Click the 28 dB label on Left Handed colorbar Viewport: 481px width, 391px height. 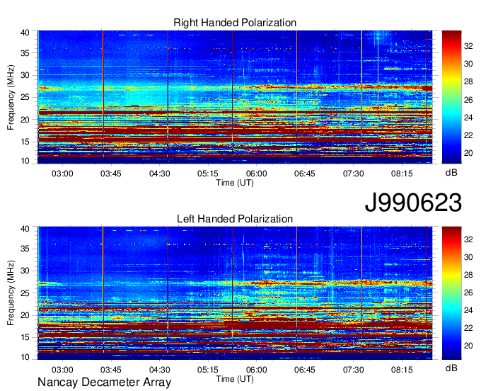468,275
